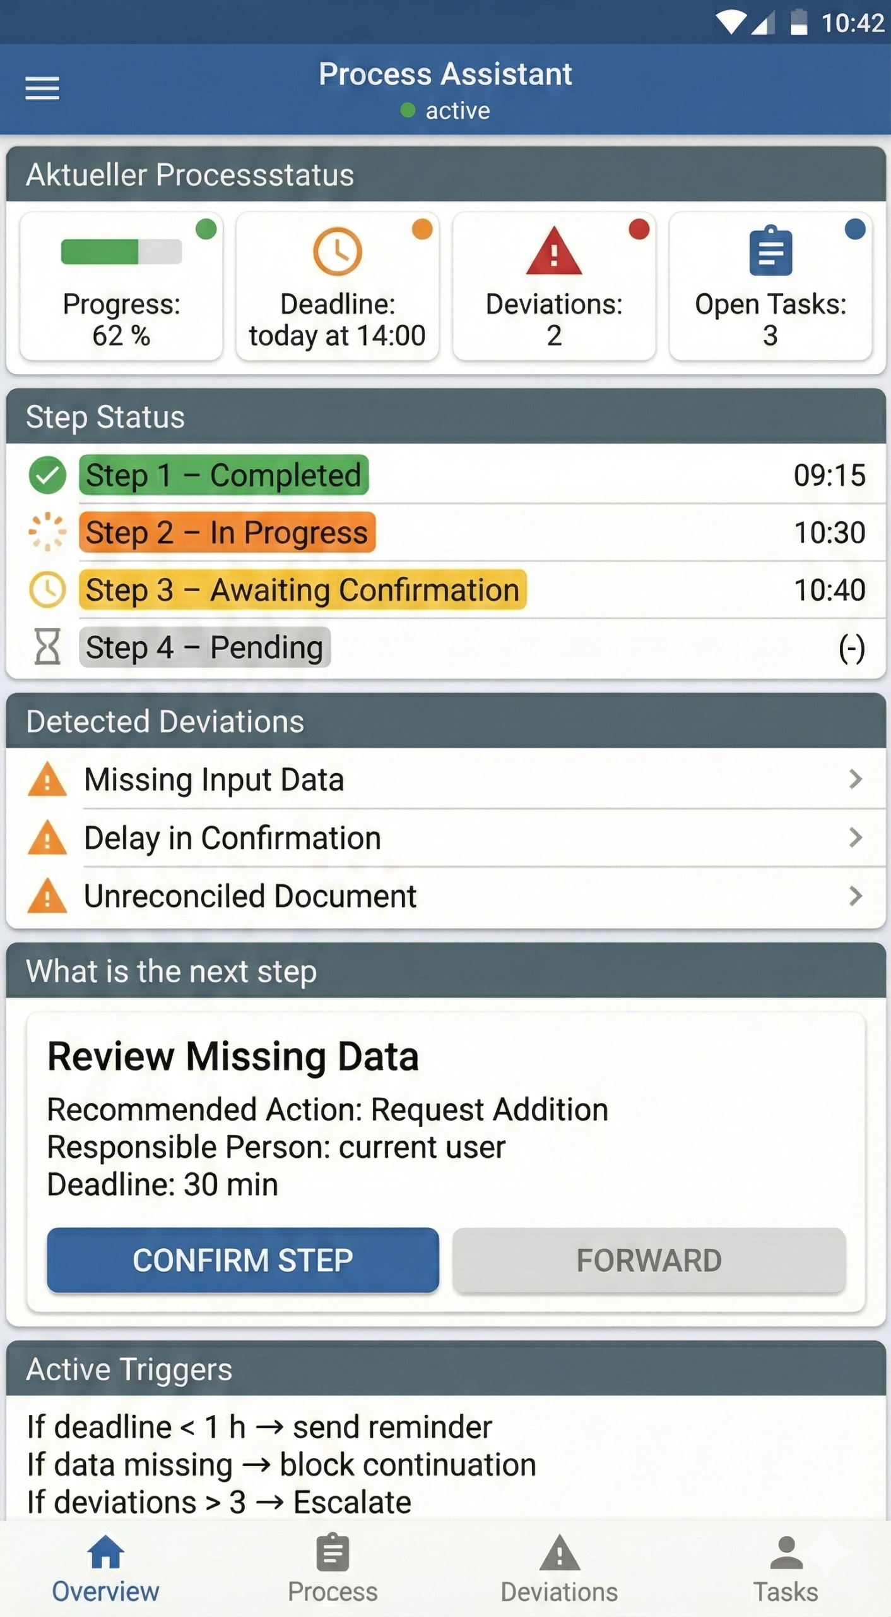This screenshot has width=891, height=1617.
Task: Tap the orange deadline clock icon
Action: click(x=338, y=251)
